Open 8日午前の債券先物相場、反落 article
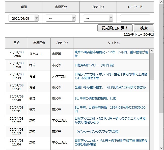This screenshot has width=164, height=150. [95, 98]
